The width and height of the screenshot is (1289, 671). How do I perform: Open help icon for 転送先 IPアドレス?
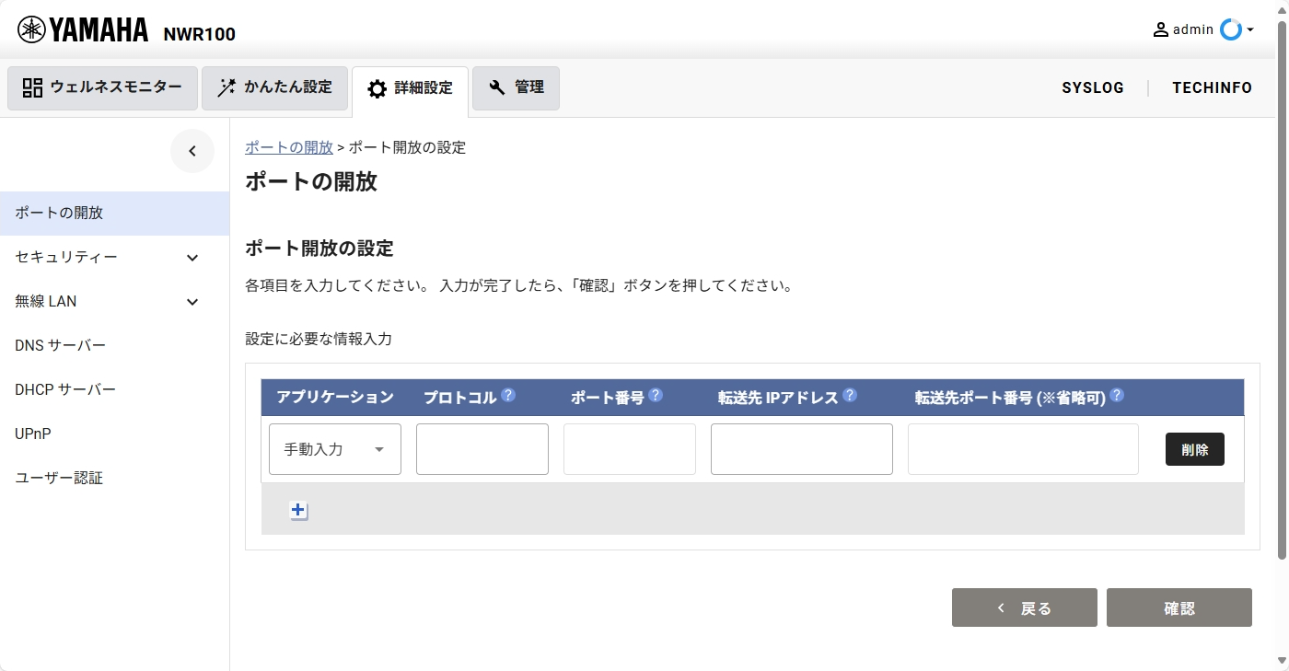click(x=850, y=396)
